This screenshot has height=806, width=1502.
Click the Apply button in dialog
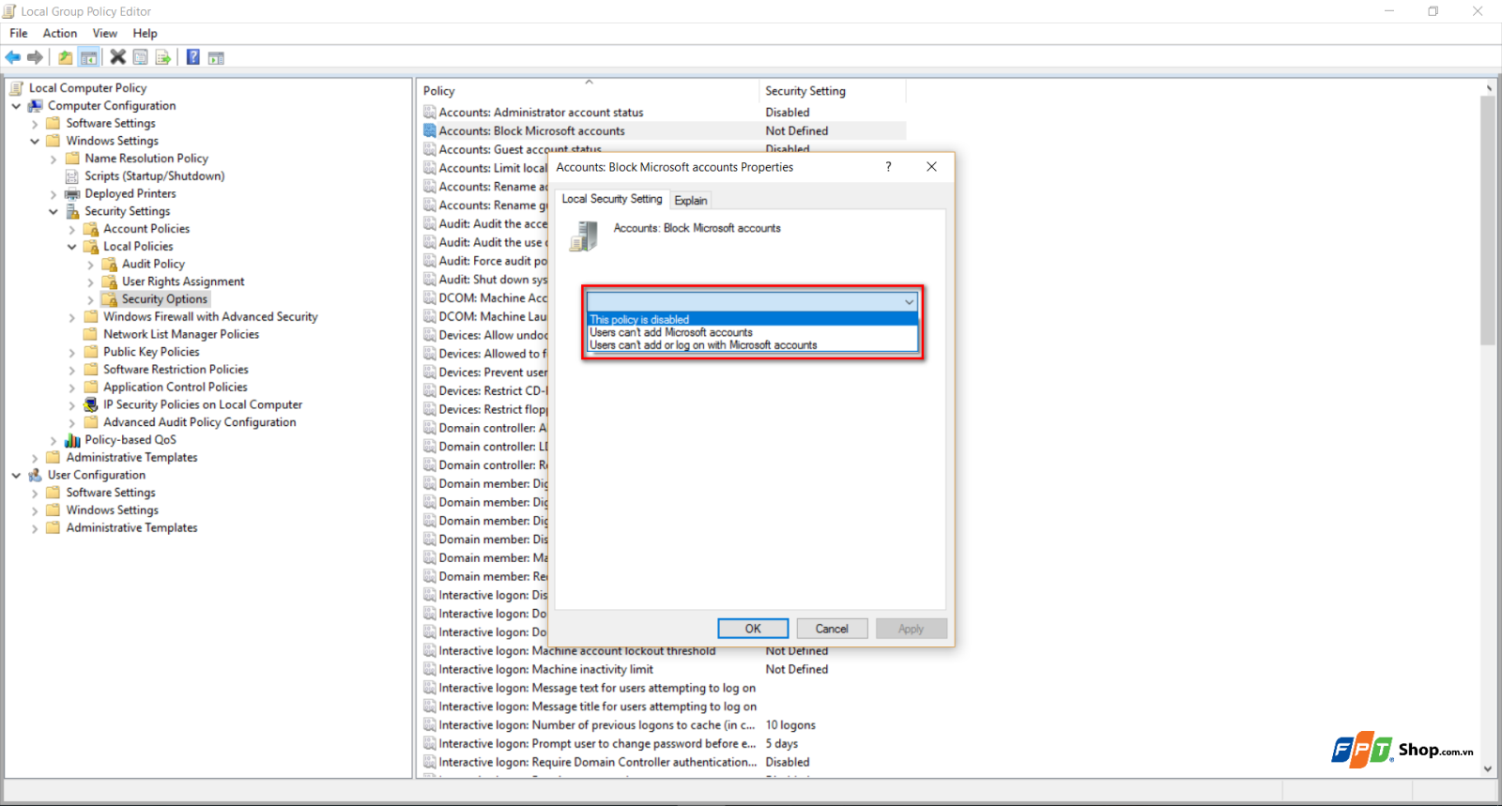(x=911, y=629)
